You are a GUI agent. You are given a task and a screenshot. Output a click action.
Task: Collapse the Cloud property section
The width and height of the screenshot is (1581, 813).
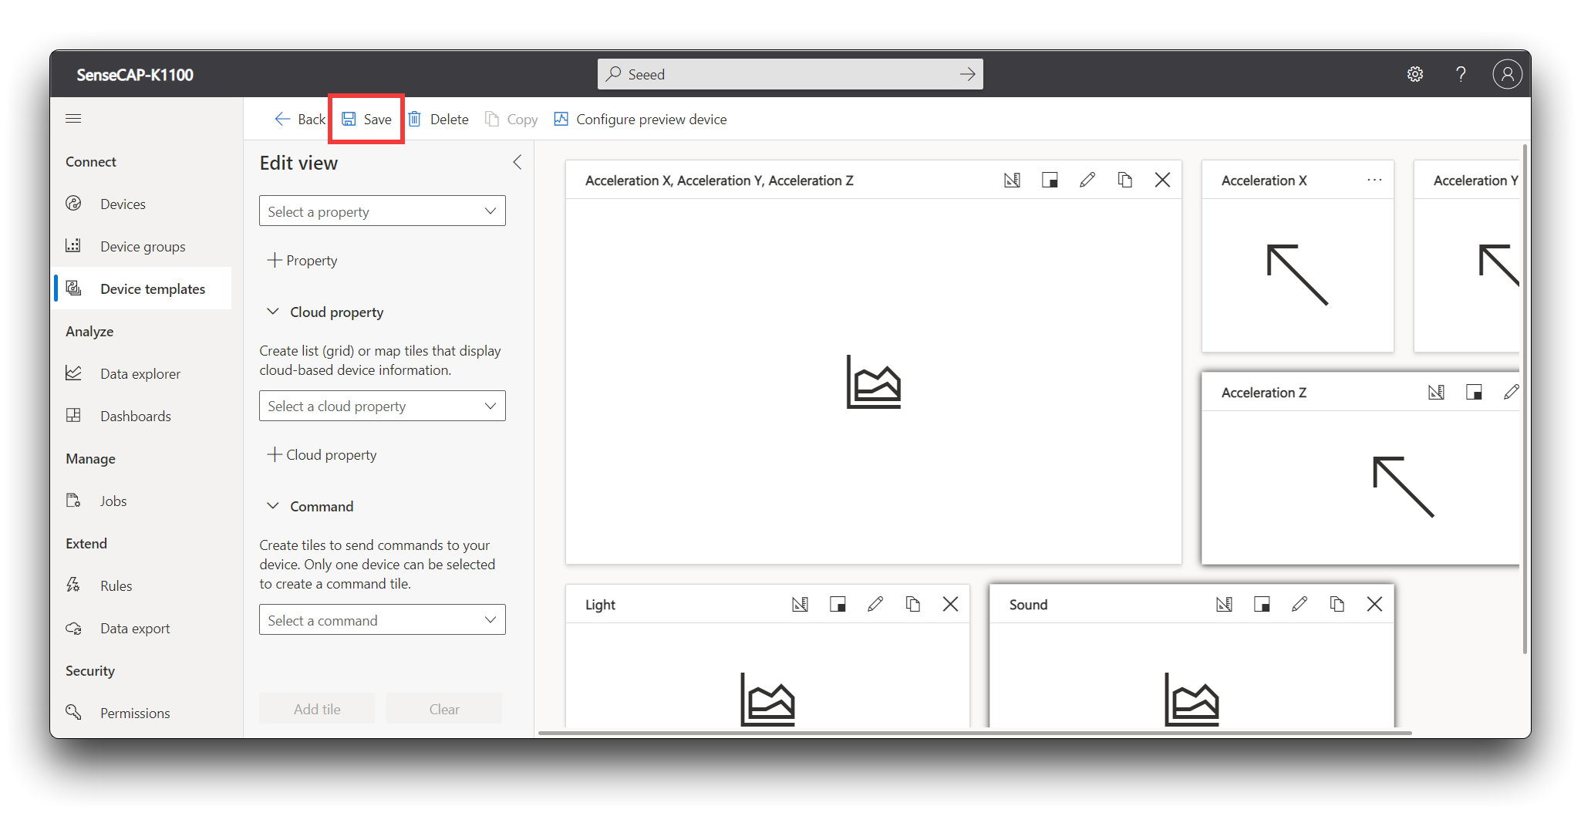point(272,312)
